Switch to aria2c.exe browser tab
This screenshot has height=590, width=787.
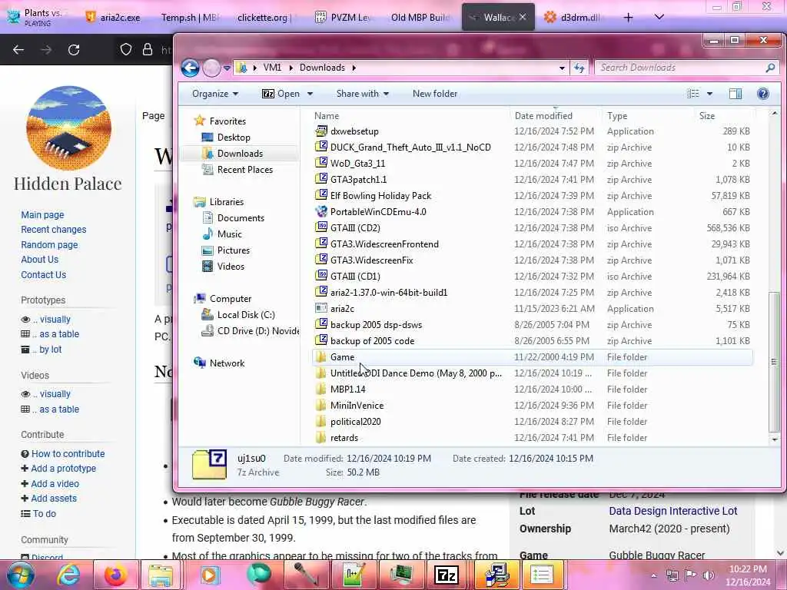click(x=113, y=18)
